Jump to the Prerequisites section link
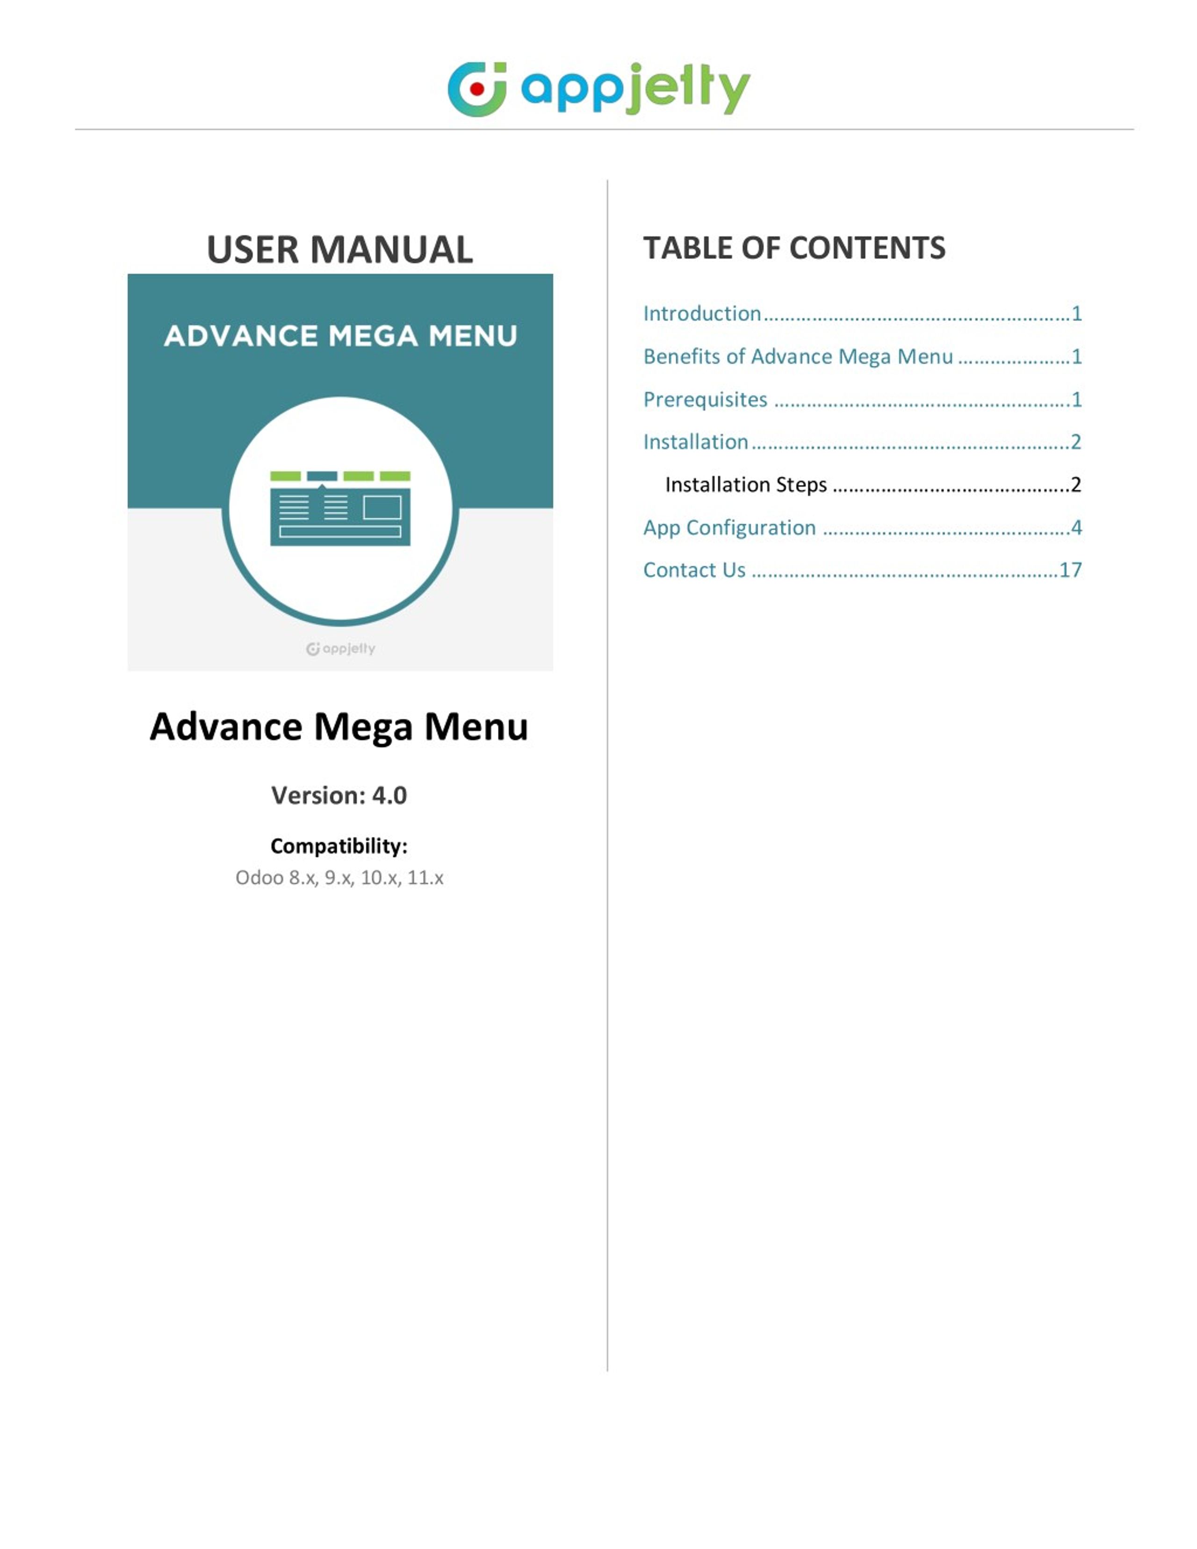1197x1549 pixels. coord(862,399)
